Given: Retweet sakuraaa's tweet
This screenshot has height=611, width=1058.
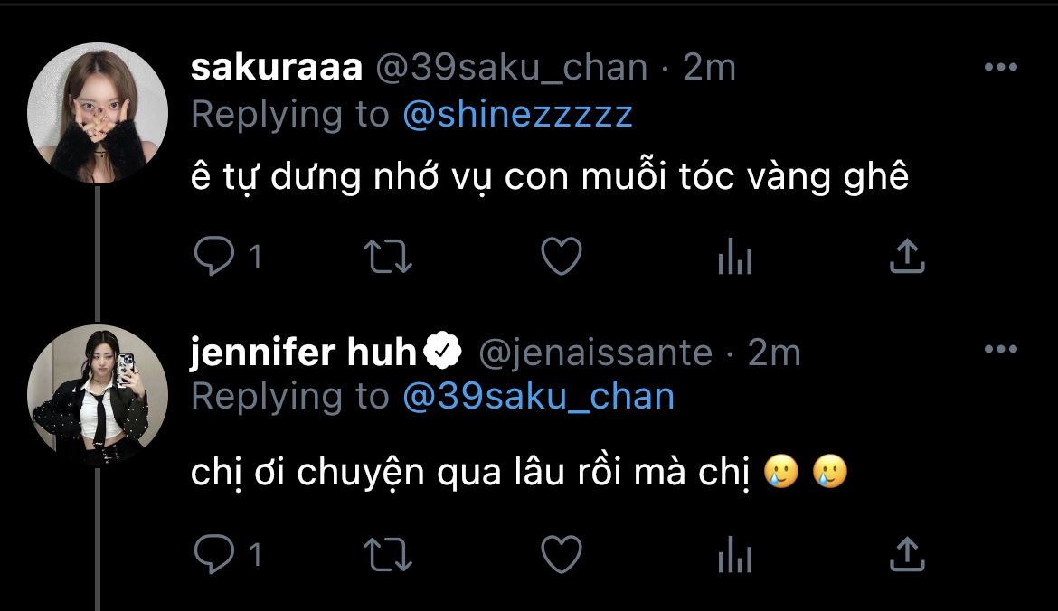Looking at the screenshot, I should 388,258.
